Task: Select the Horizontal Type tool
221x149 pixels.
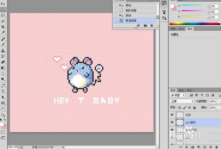Action: click(x=3, y=91)
